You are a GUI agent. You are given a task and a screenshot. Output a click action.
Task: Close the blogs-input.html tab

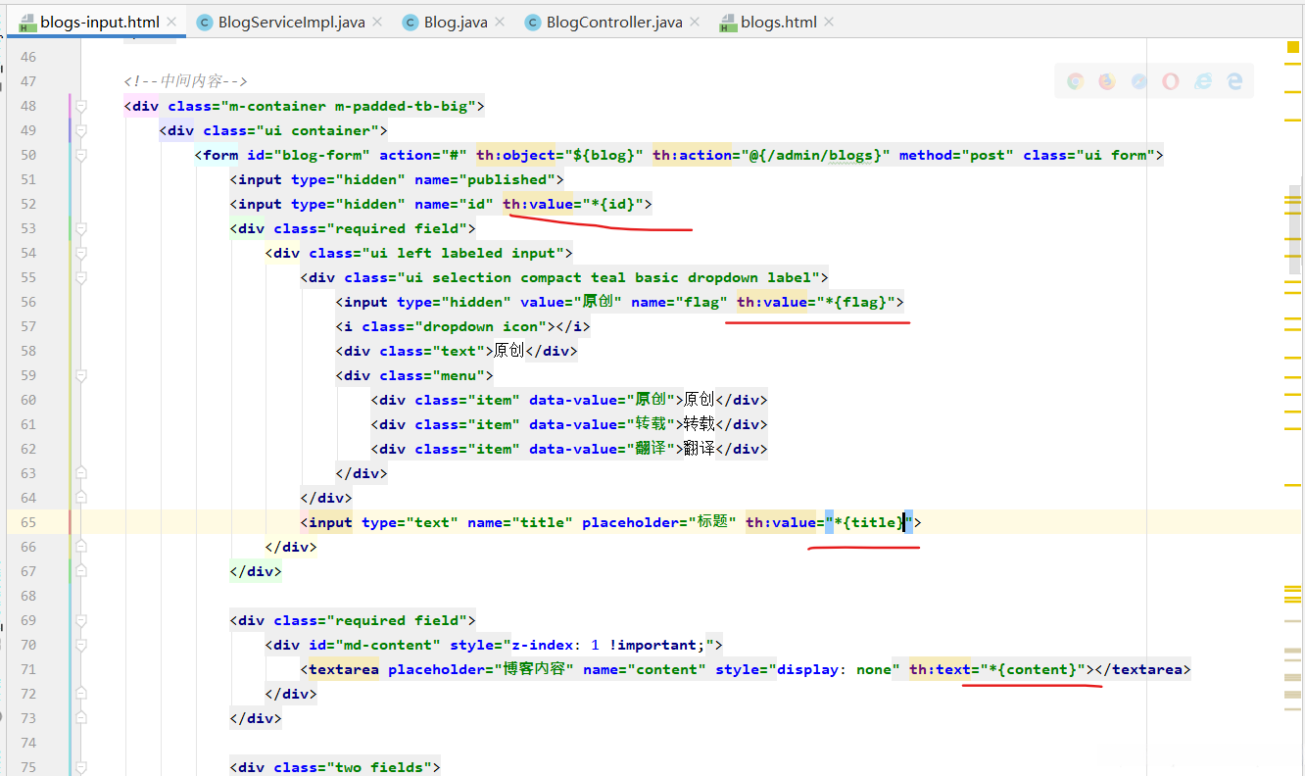[171, 22]
